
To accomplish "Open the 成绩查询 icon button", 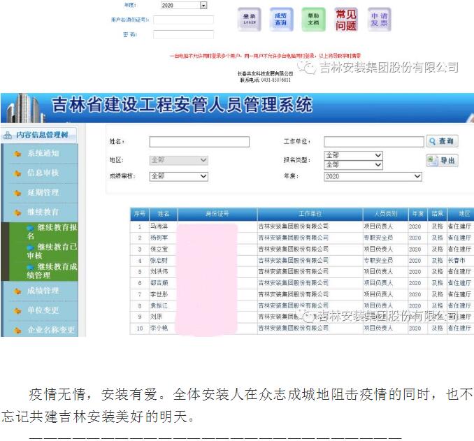I will [280, 20].
